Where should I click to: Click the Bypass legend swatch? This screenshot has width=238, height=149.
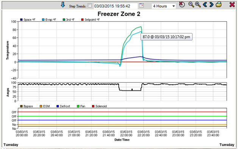[x=21, y=106]
